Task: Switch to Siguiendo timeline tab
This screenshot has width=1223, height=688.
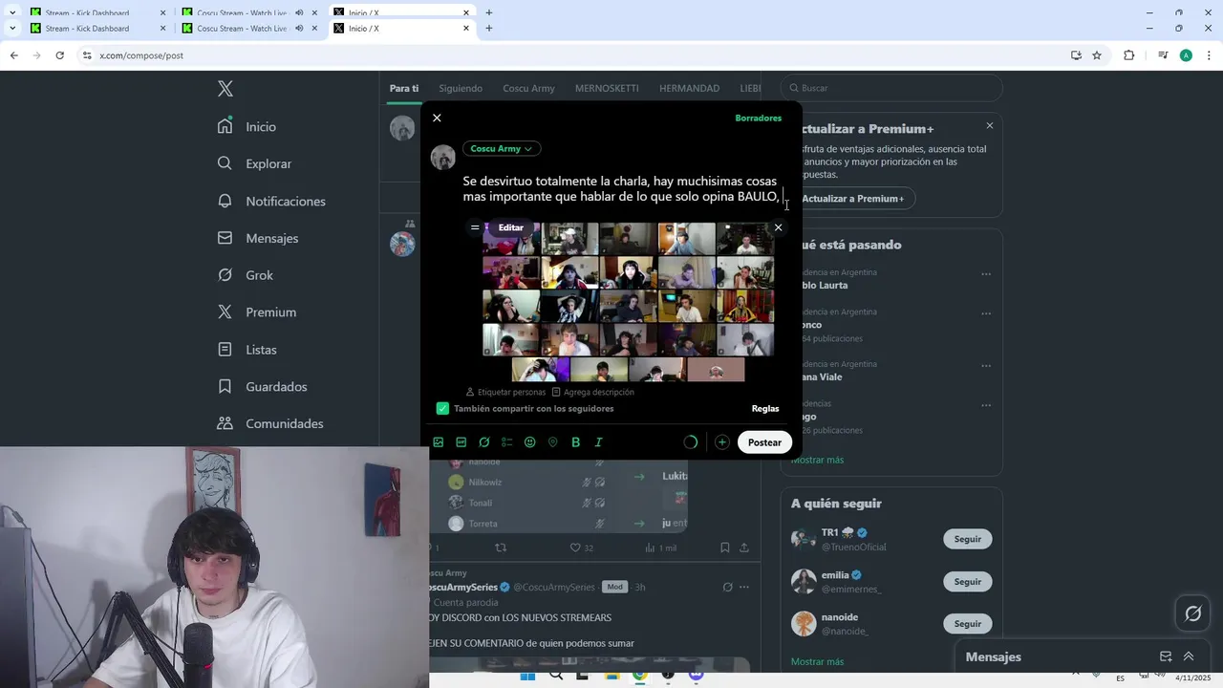Action: pyautogui.click(x=461, y=88)
